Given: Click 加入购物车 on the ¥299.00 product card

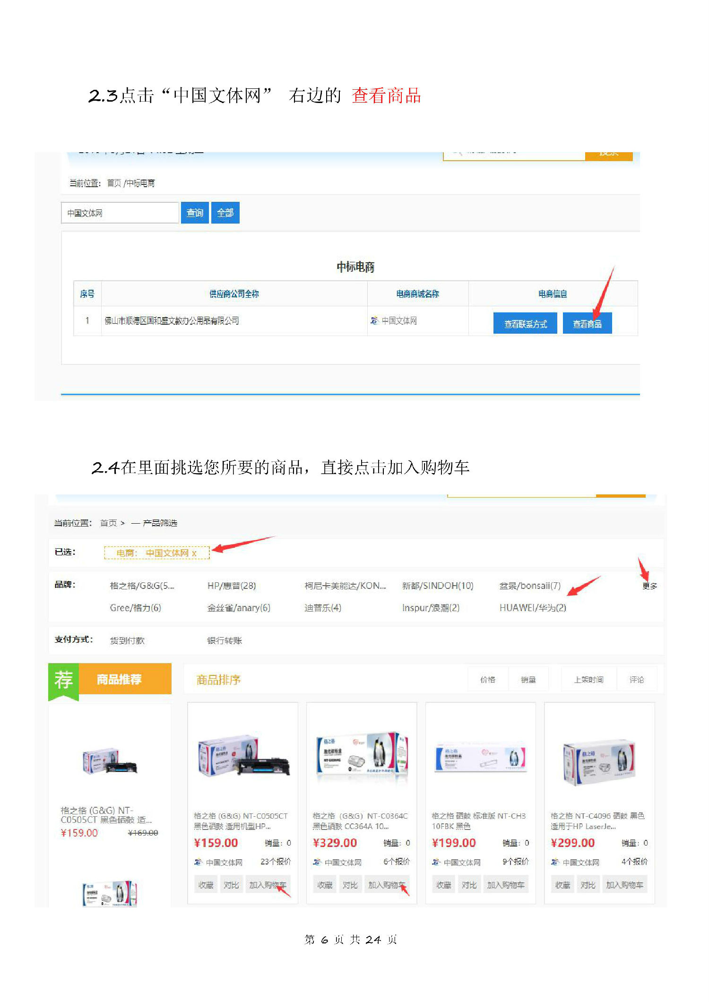Looking at the screenshot, I should coord(624,885).
